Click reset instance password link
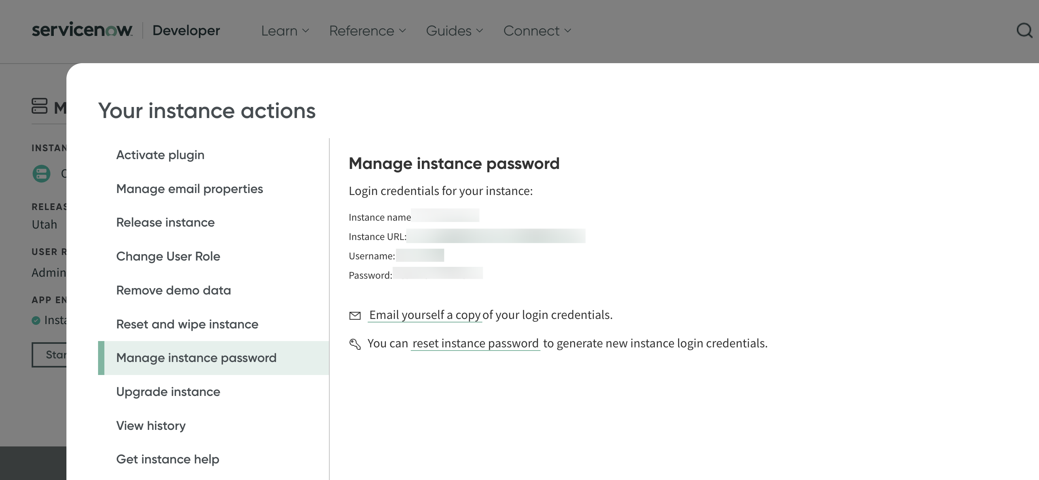Viewport: 1039px width, 480px height. click(x=475, y=343)
